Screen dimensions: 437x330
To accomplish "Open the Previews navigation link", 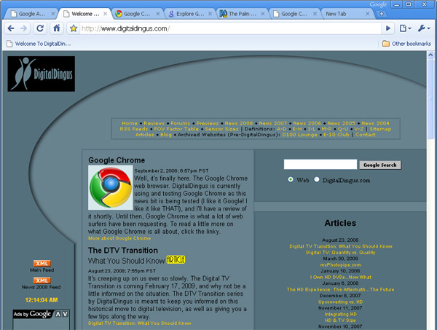I will coord(208,123).
